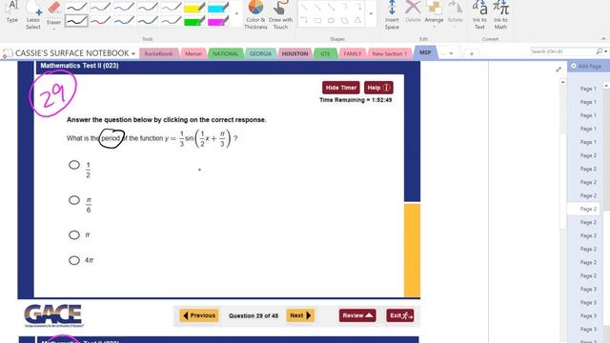Select the ellipse shape
Viewport: 610px width, 343px height.
[x=331, y=20]
